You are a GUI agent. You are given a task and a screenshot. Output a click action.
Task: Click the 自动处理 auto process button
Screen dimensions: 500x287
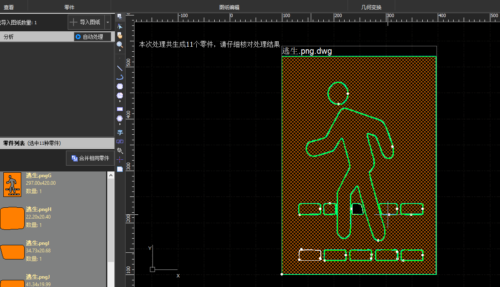[92, 37]
